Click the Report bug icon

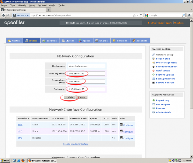coord(153,100)
